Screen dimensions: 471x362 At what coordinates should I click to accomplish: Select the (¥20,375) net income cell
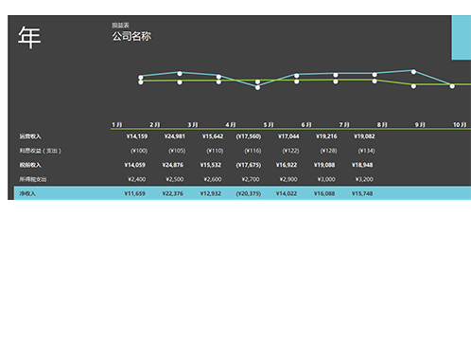pos(249,193)
